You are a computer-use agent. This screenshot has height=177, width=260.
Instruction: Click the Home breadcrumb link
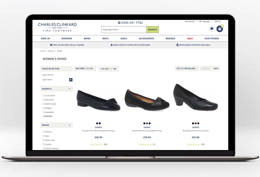tap(43, 51)
